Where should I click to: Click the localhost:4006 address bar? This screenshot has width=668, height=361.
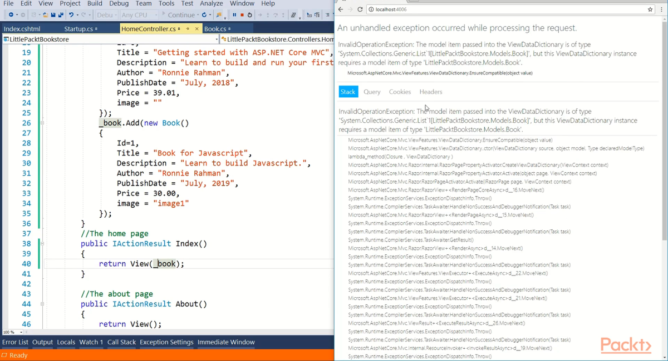coord(510,9)
